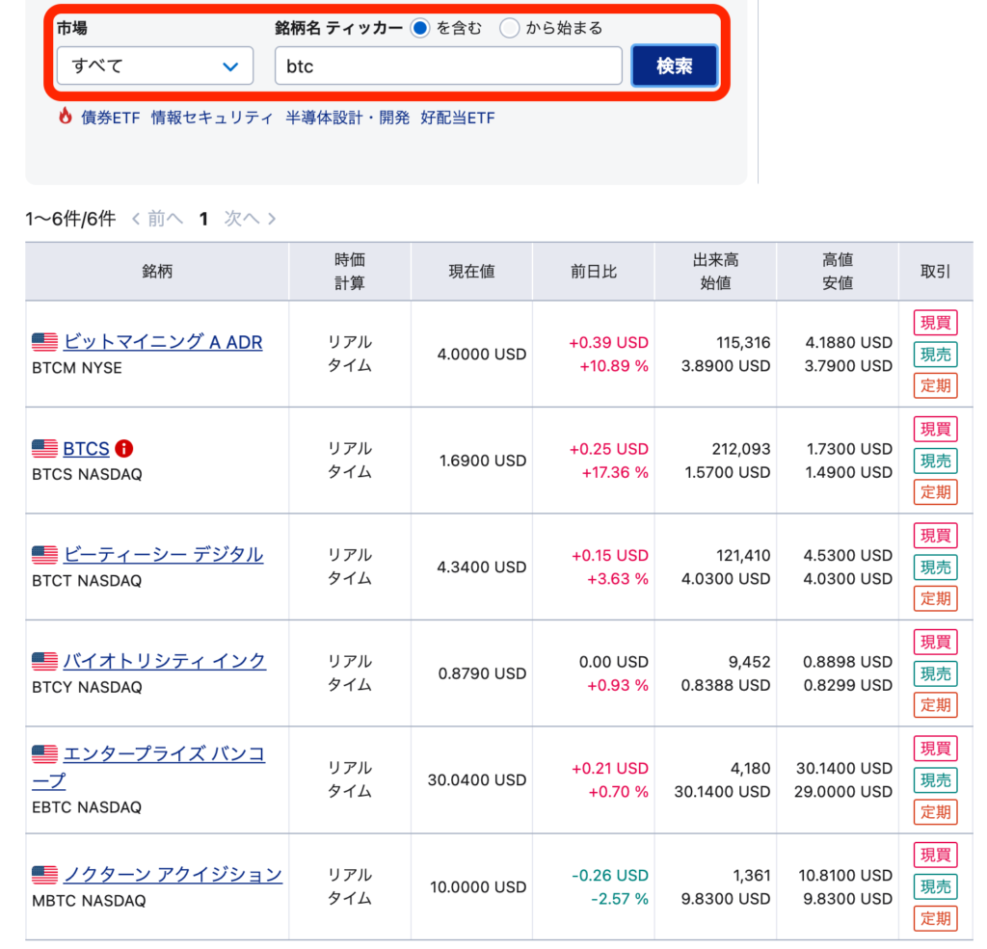Click the BTCY NASDAQ ticker text

[x=87, y=687]
